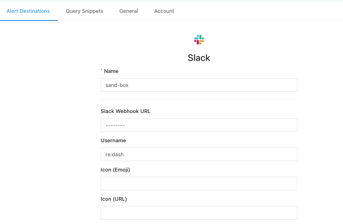Viewport: 343px width, 224px height.
Task: Click the "Slack Webhook URL" label text
Action: click(x=125, y=111)
